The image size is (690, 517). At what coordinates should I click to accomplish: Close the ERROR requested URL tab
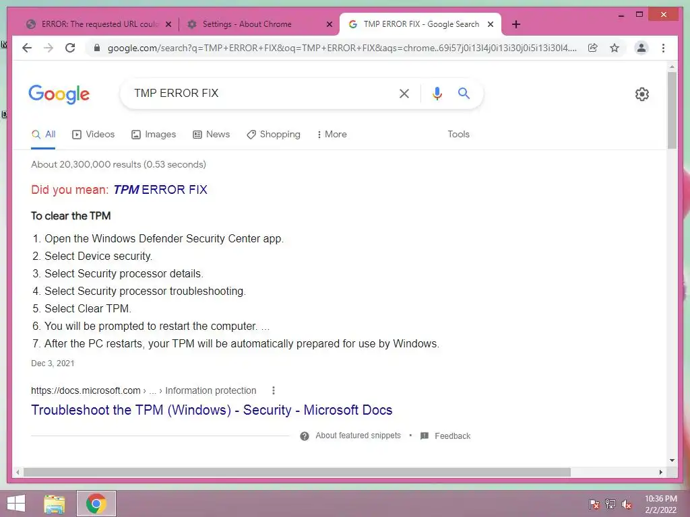(168, 24)
